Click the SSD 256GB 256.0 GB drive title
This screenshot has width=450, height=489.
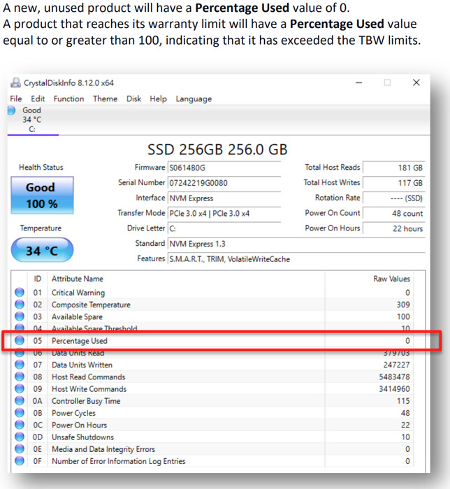click(x=217, y=149)
